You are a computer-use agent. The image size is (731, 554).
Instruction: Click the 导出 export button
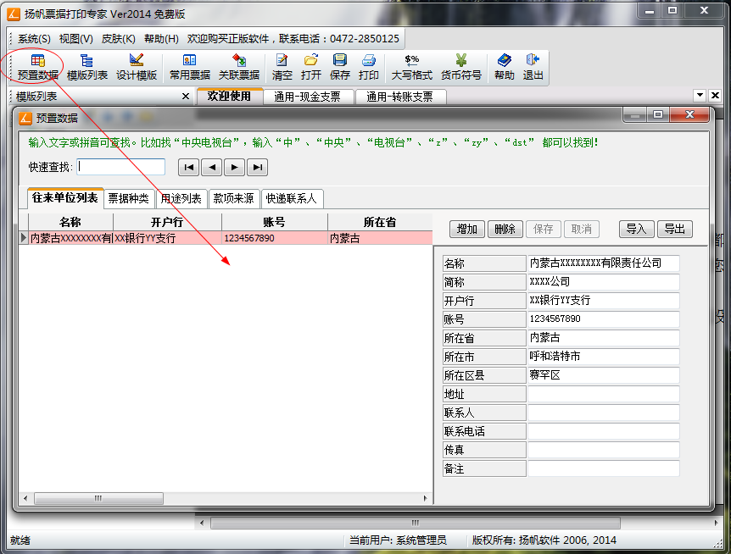pos(675,229)
